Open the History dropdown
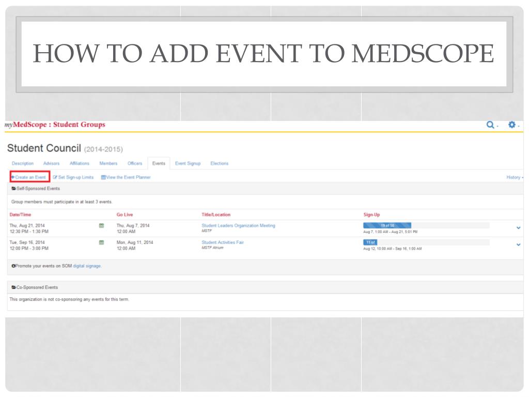Screen dimensions: 529x397 tap(515, 177)
